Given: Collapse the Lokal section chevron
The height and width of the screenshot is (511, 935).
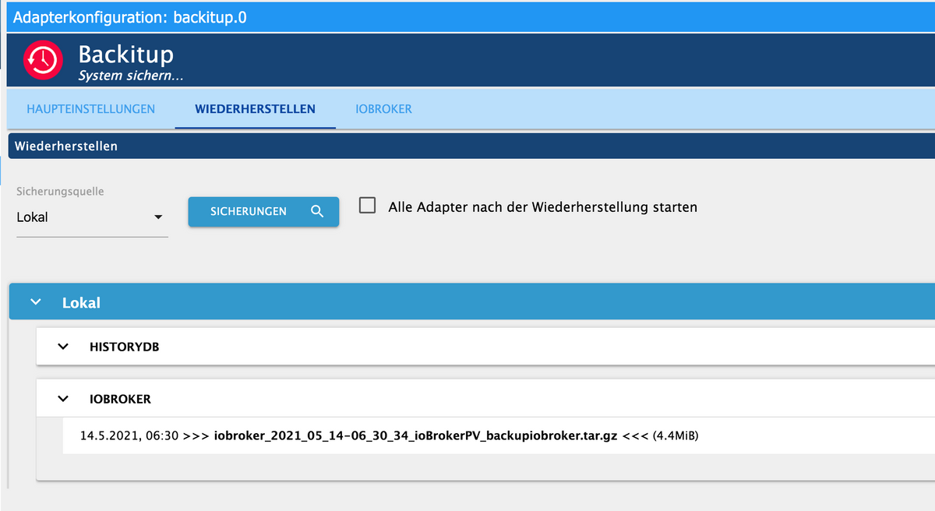Looking at the screenshot, I should click(x=35, y=301).
